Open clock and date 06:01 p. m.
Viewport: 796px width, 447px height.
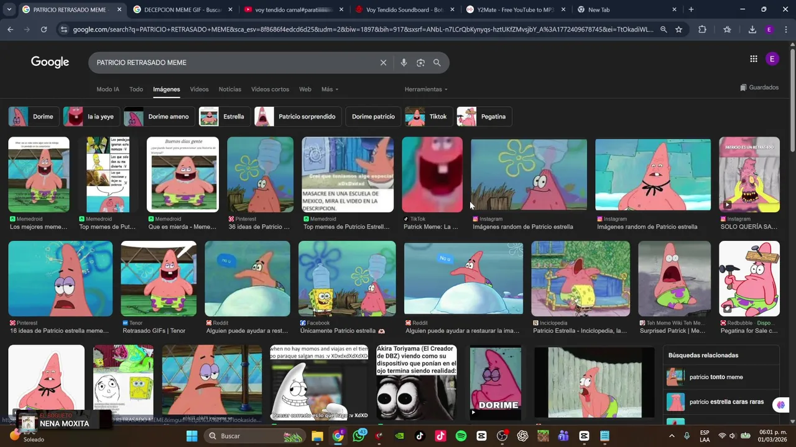(773, 436)
